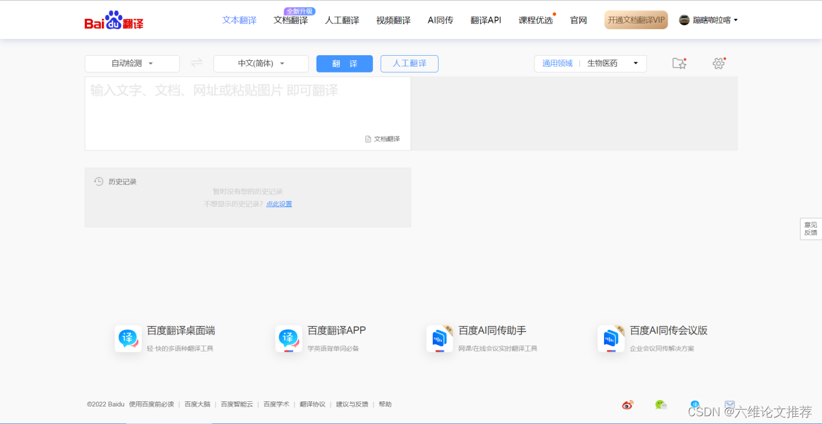Click the user avatar picture in header
822x424 pixels.
[684, 20]
